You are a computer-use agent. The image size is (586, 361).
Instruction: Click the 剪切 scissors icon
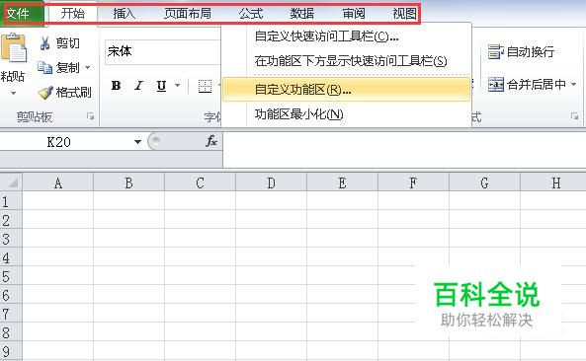click(x=44, y=43)
